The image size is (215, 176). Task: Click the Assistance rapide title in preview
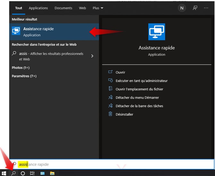pos(157,48)
